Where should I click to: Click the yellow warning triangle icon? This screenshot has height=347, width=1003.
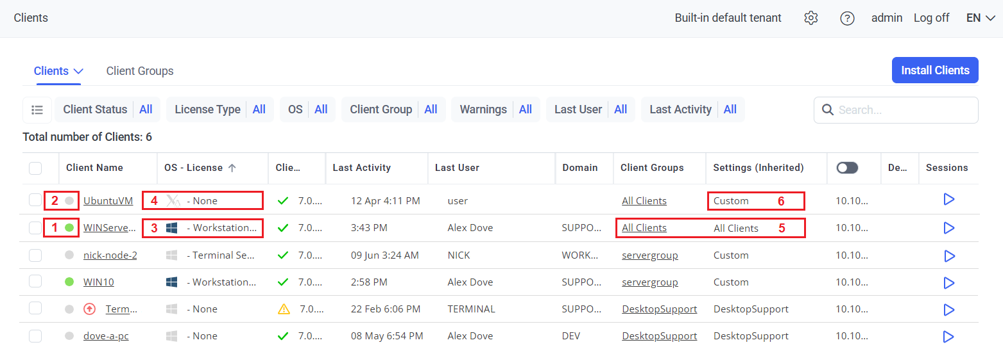point(284,309)
